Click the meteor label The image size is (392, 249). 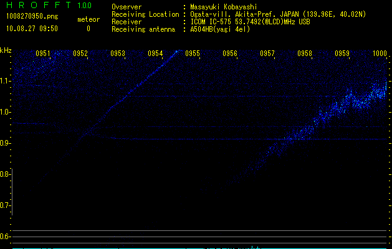[88, 19]
